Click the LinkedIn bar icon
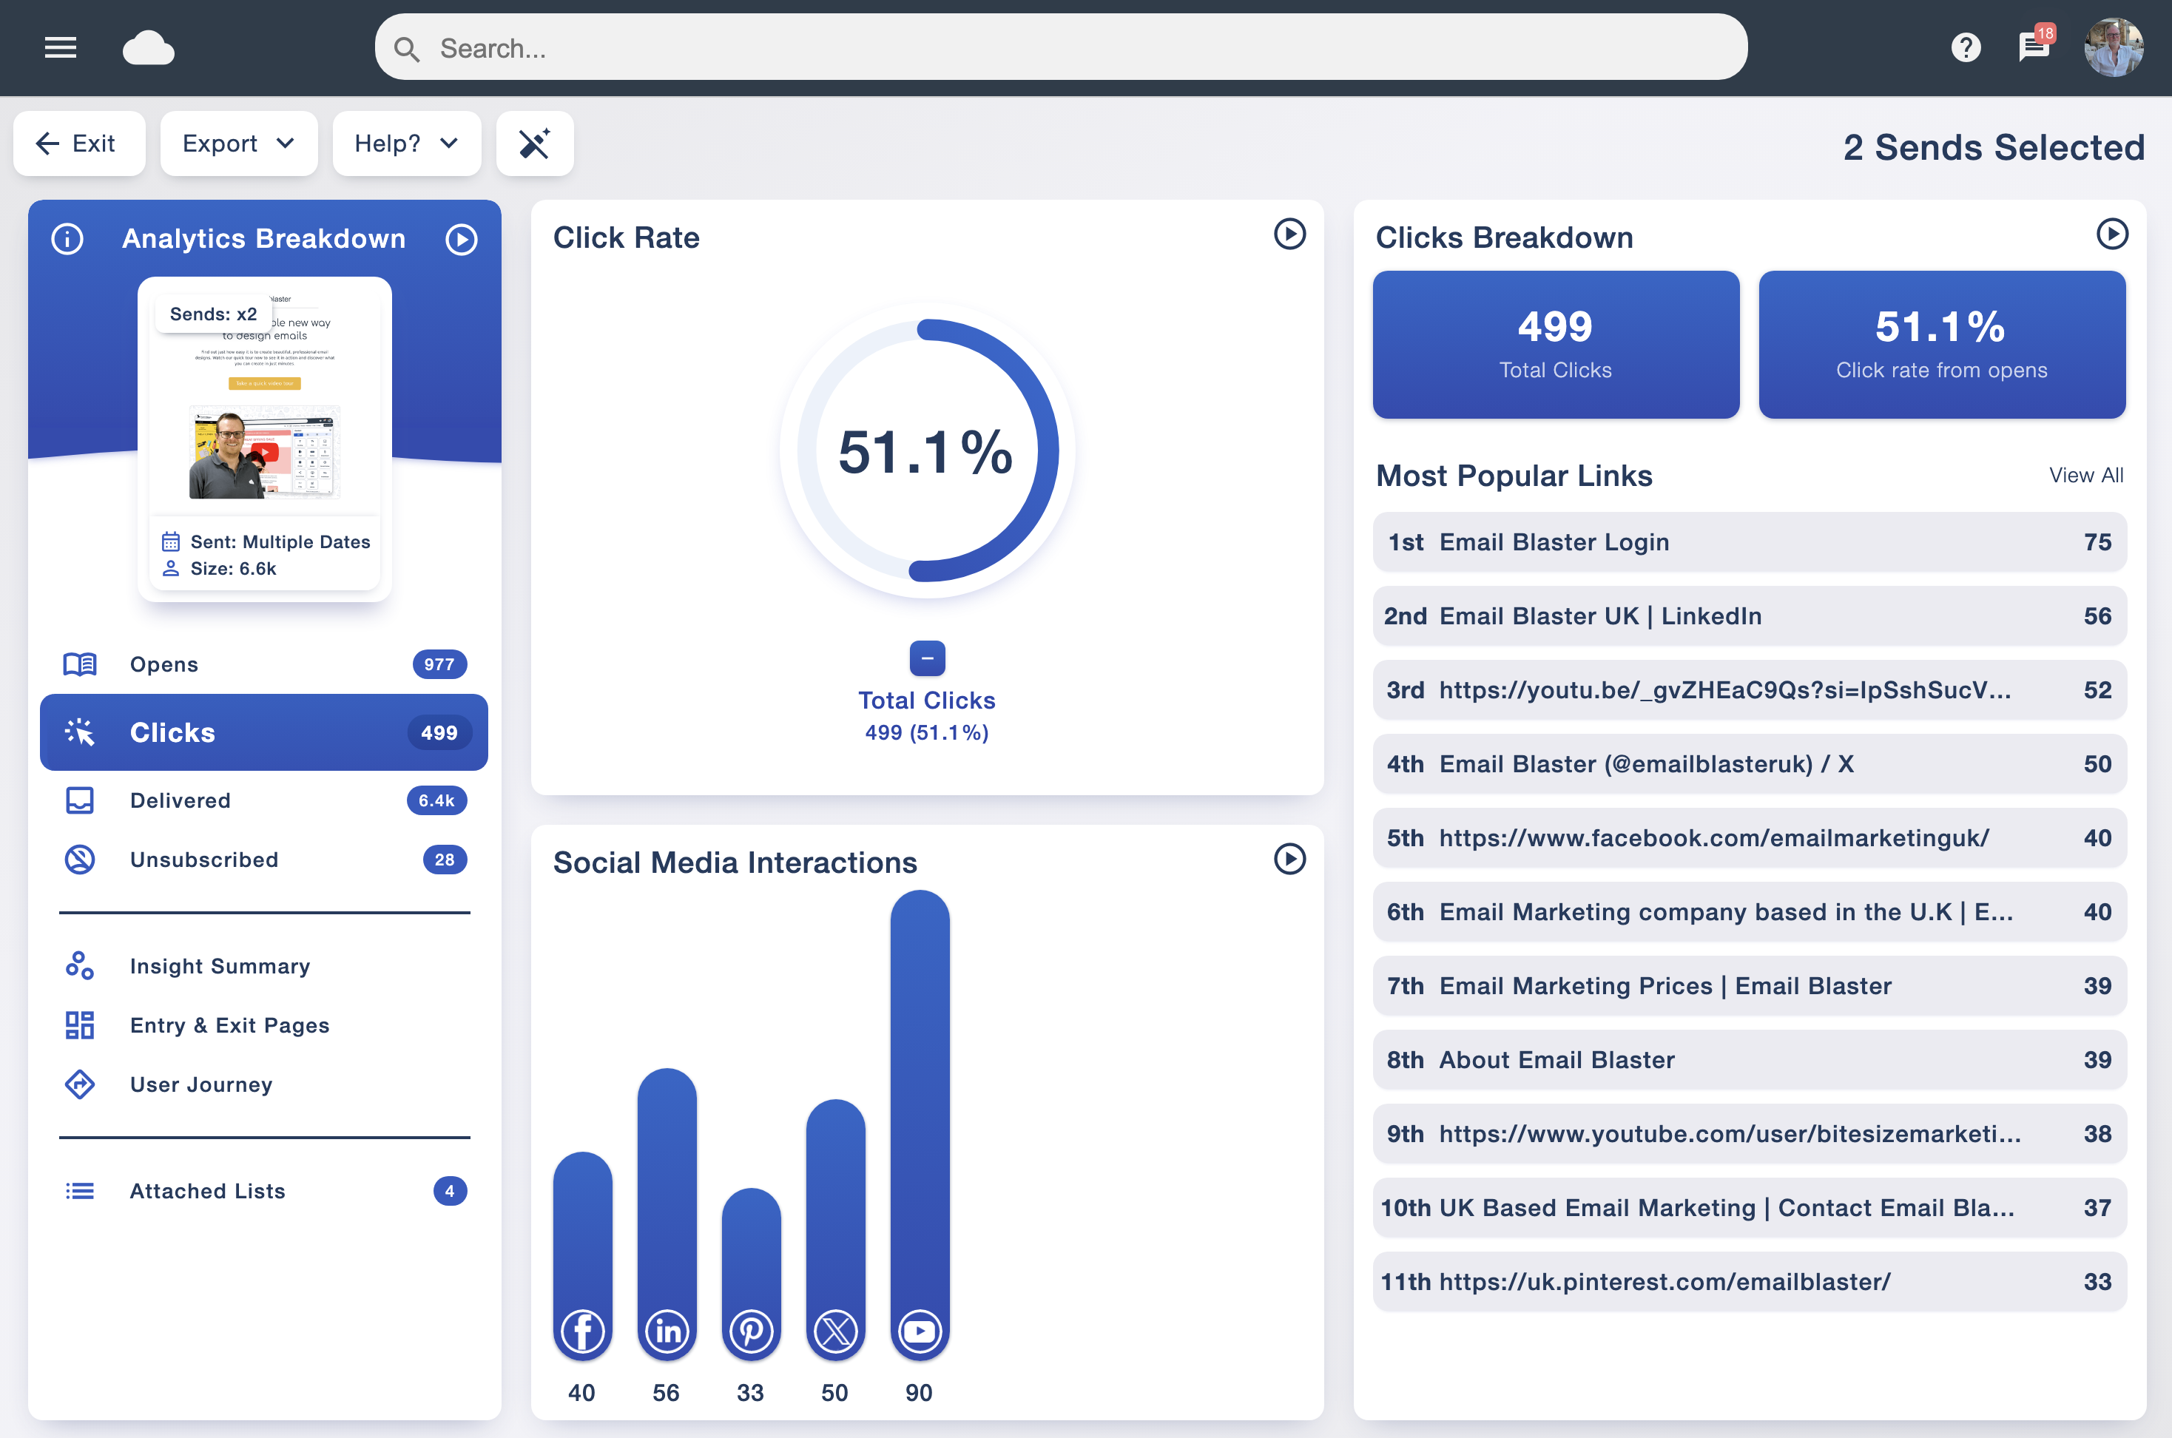The image size is (2172, 1438). pyautogui.click(x=667, y=1331)
